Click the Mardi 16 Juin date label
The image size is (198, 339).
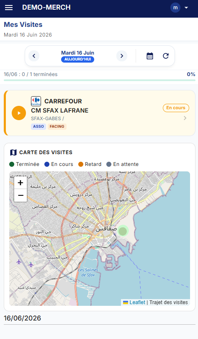coord(77,53)
